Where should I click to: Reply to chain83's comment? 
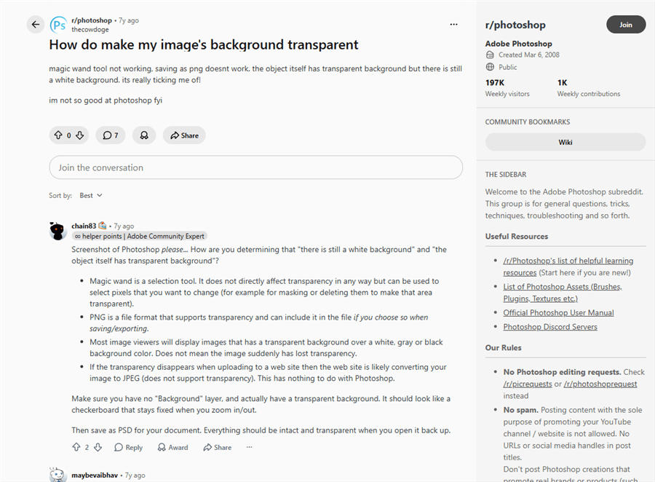tap(128, 447)
